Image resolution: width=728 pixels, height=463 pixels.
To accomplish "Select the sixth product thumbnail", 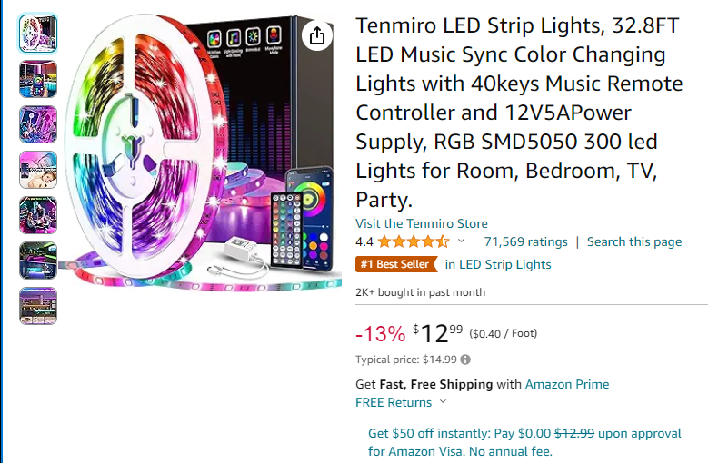I will point(38,261).
